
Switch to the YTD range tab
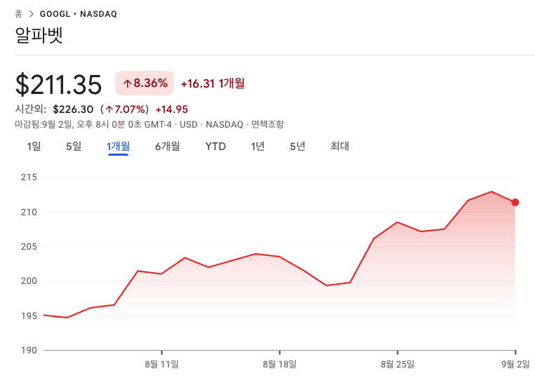(x=216, y=147)
